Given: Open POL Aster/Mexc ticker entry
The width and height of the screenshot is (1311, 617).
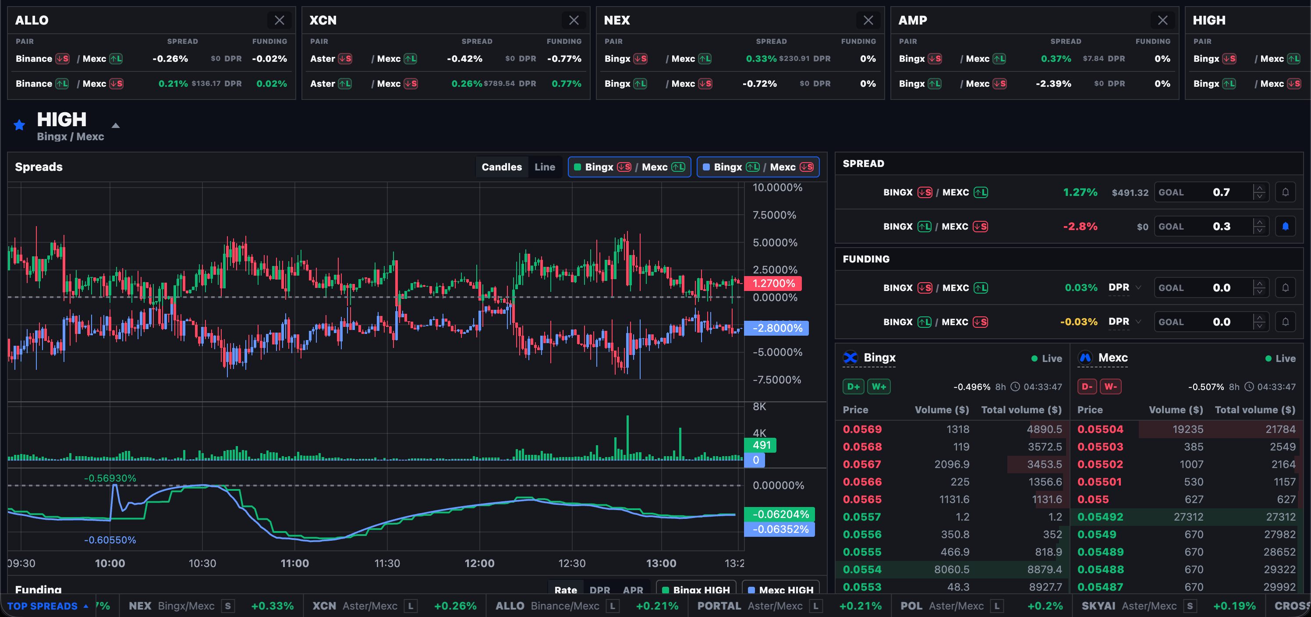Looking at the screenshot, I should 982,606.
